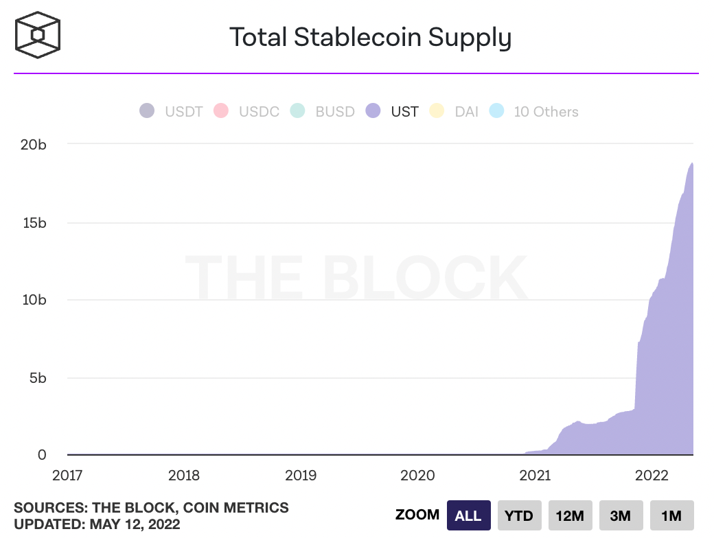Choose the 1M zoom option
The image size is (714, 538).
[x=671, y=515]
